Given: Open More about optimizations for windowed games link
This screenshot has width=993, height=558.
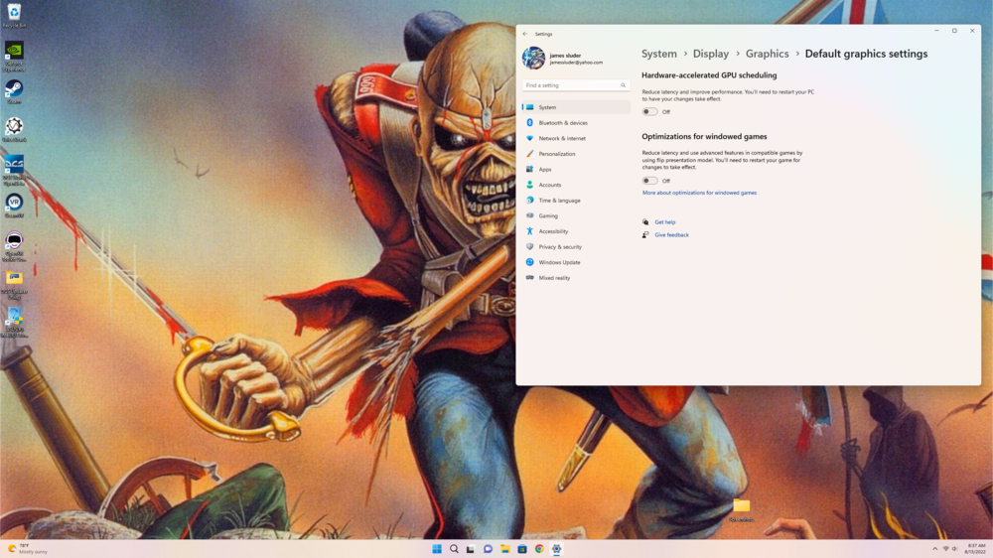Looking at the screenshot, I should coord(699,193).
